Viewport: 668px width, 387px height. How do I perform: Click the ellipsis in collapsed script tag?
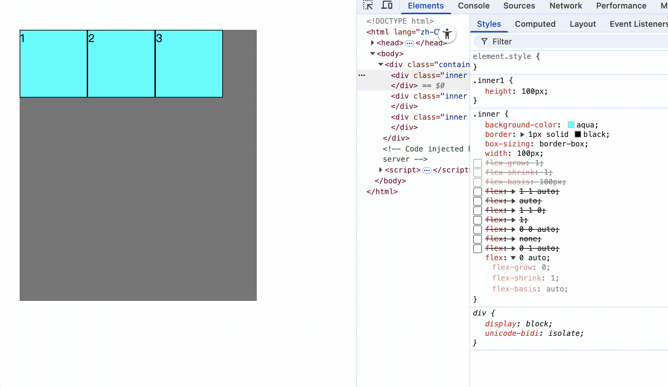point(427,170)
